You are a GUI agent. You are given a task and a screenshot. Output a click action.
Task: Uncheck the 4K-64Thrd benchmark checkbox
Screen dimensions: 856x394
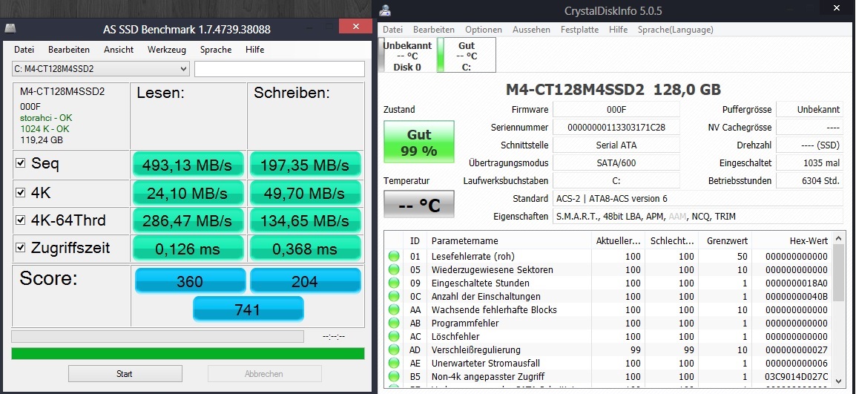[x=21, y=220]
